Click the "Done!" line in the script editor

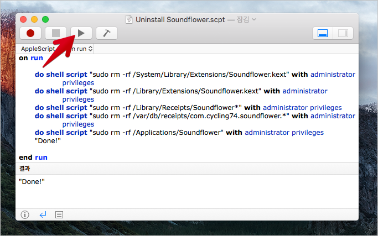[x=48, y=141]
